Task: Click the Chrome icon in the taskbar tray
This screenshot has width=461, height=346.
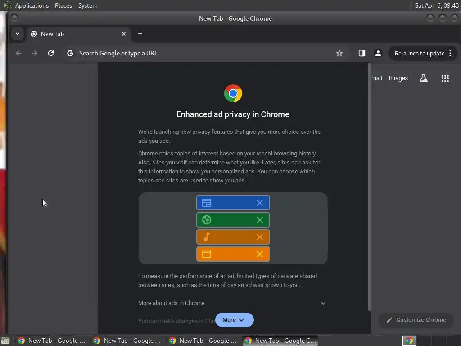Action: [x=409, y=341]
